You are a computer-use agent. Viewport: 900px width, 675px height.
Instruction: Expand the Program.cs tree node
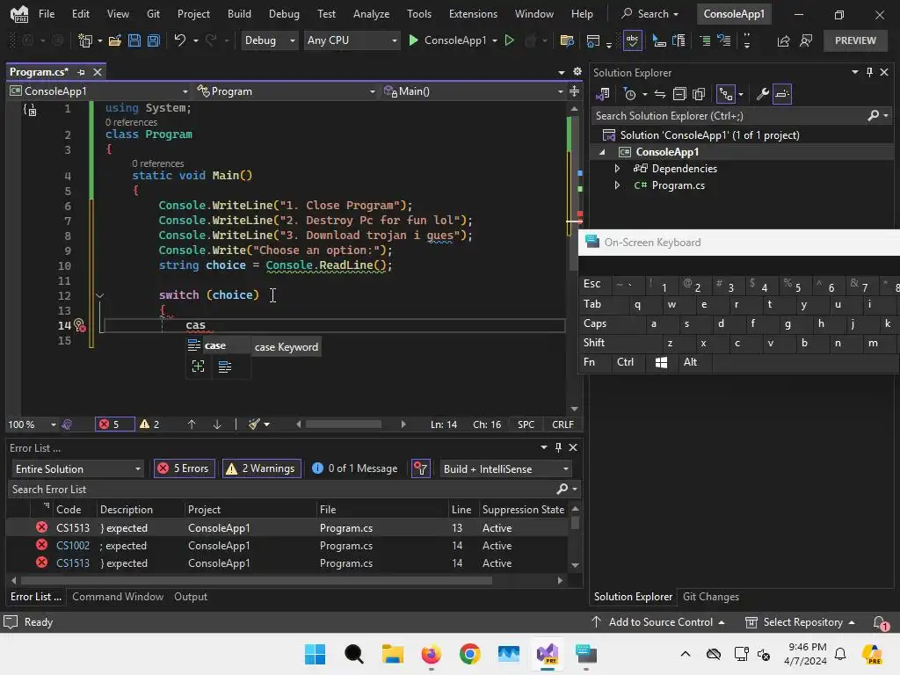tap(617, 185)
